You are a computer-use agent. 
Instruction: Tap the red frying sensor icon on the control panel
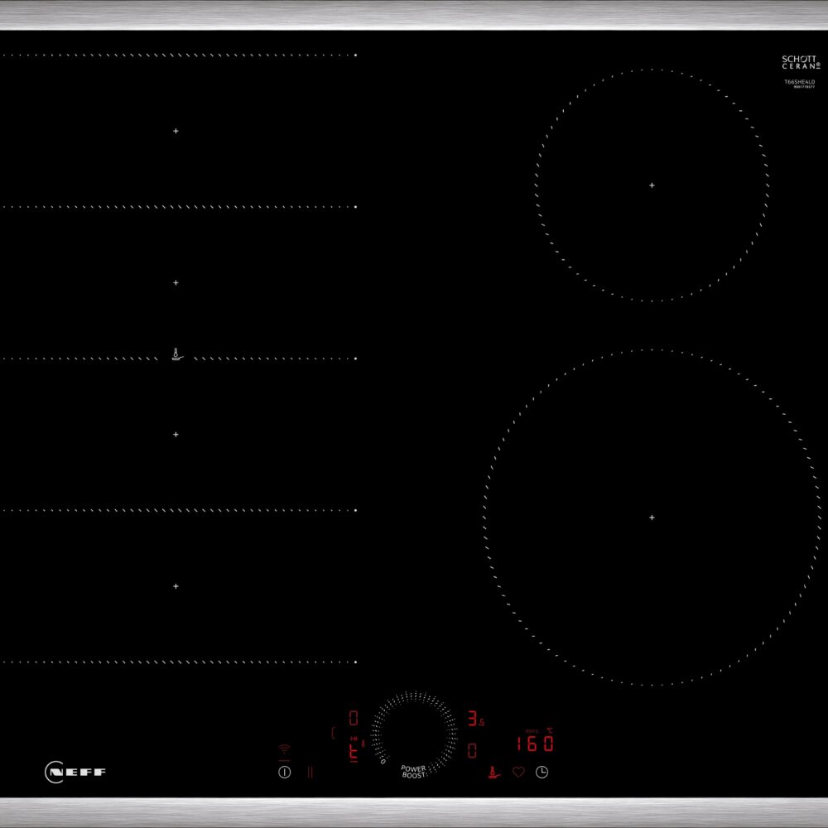coord(493,772)
